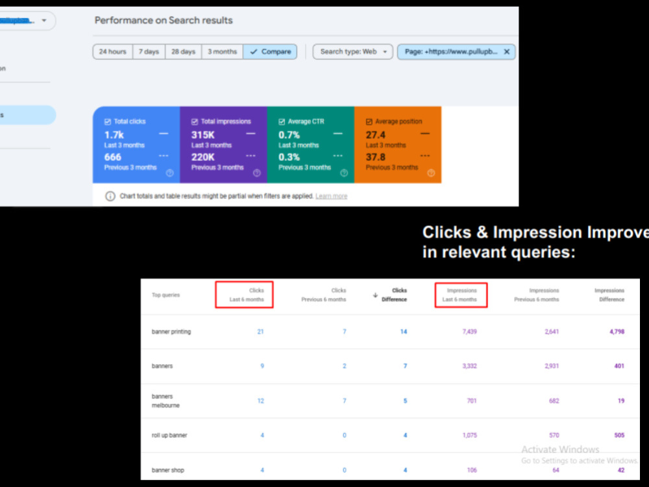Click the Performance on Search results heading

[x=164, y=20]
